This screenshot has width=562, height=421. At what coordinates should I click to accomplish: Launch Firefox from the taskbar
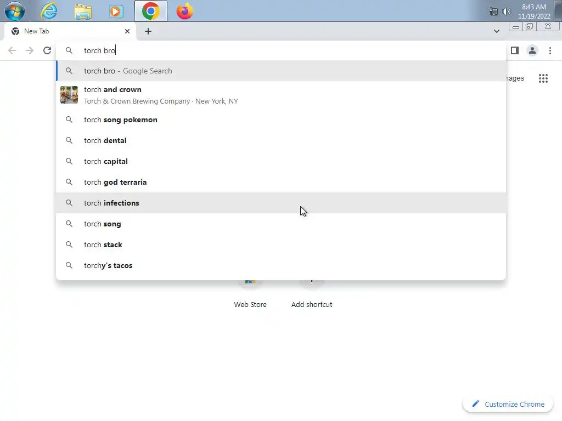[x=184, y=11]
